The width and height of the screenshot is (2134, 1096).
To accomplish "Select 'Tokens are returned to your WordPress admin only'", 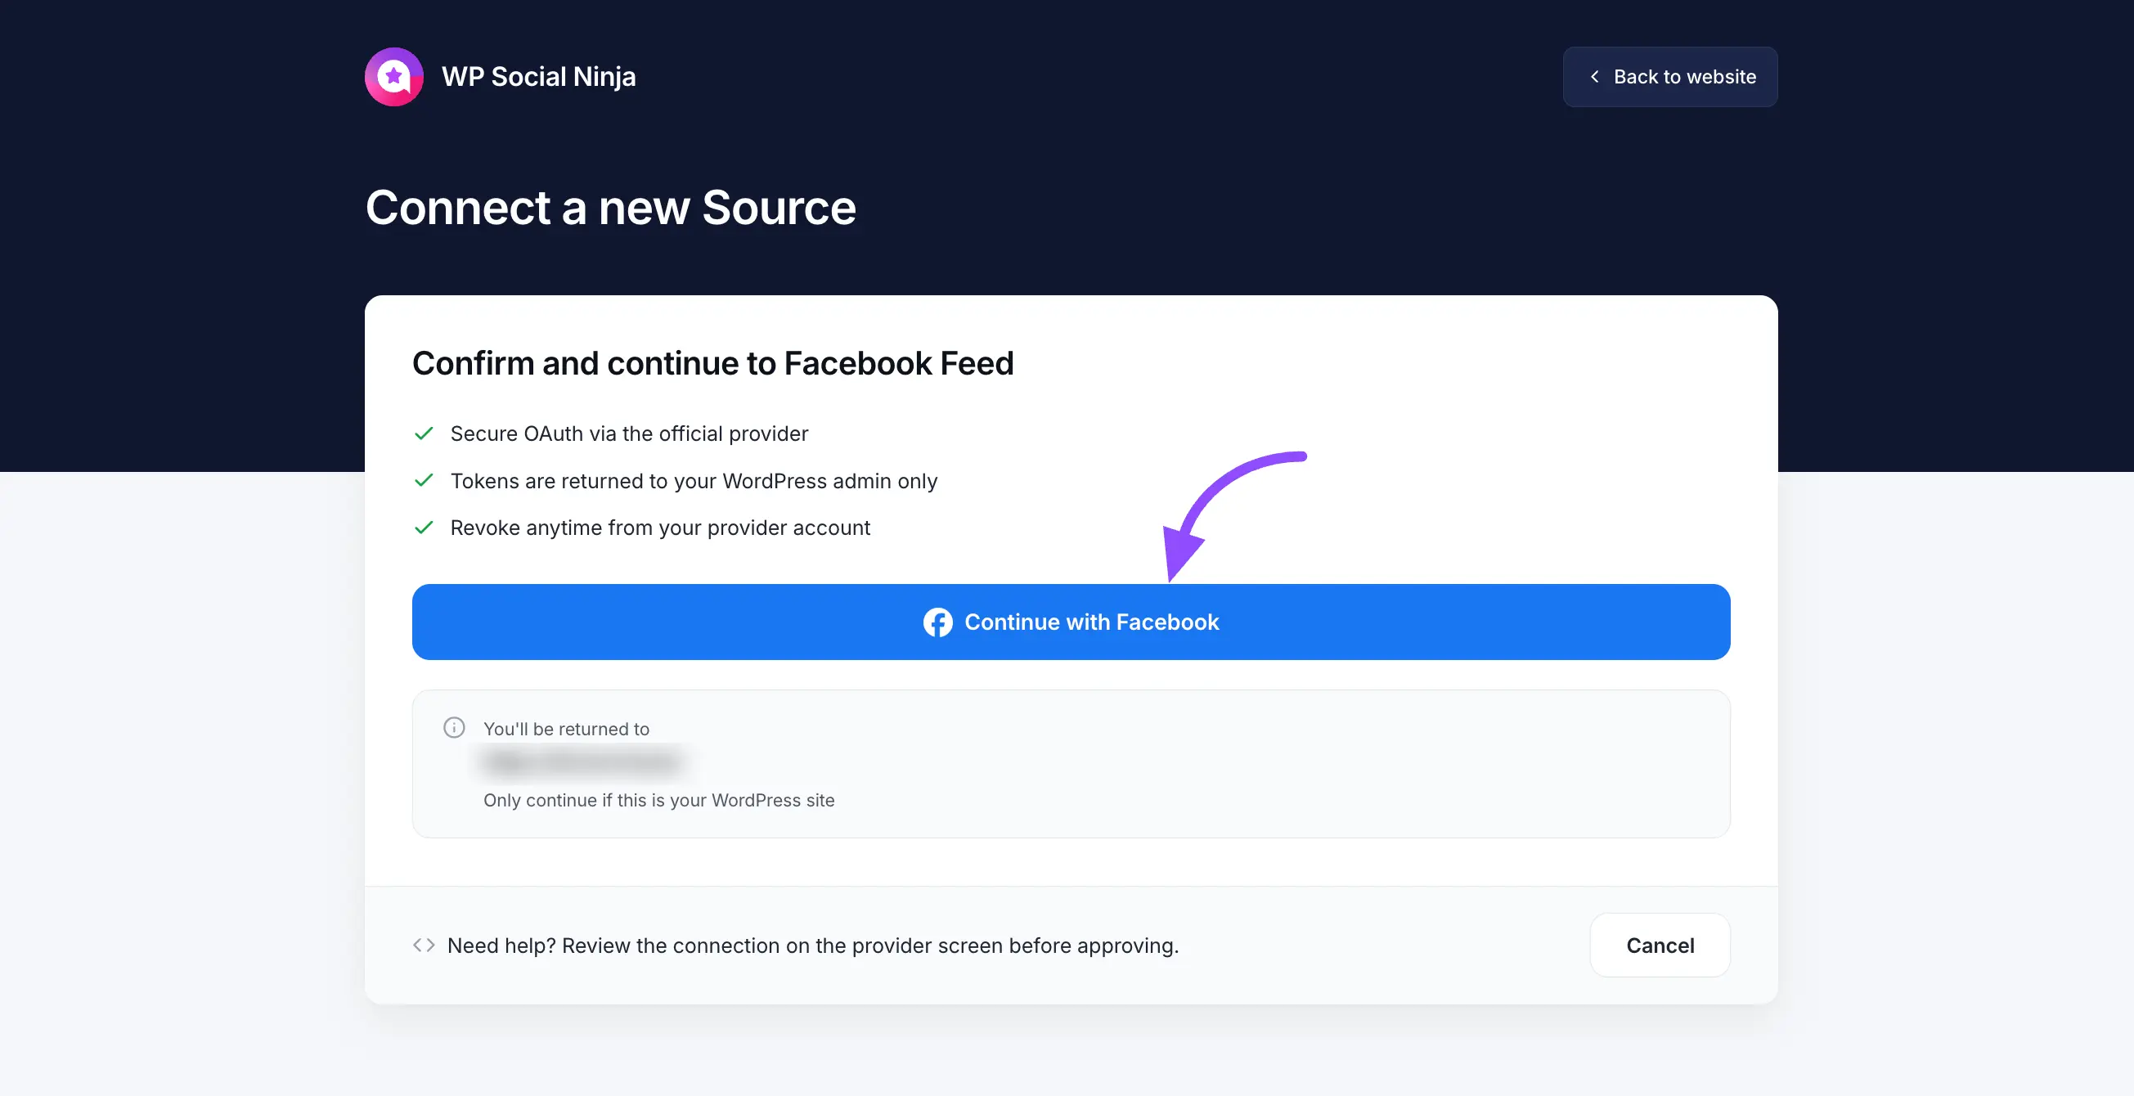I will click(694, 480).
